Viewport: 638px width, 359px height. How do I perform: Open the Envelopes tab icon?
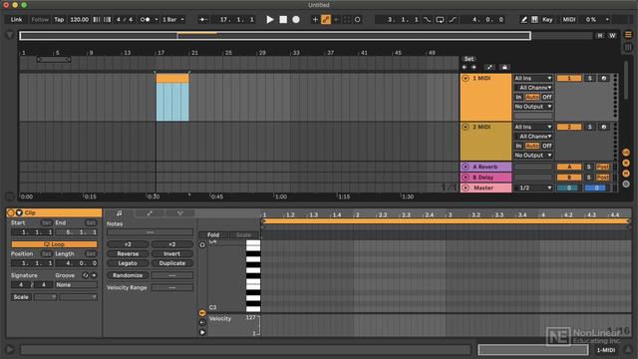pyautogui.click(x=150, y=213)
